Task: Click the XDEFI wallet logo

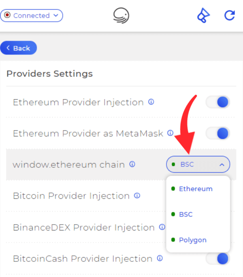Action: click(x=121, y=15)
